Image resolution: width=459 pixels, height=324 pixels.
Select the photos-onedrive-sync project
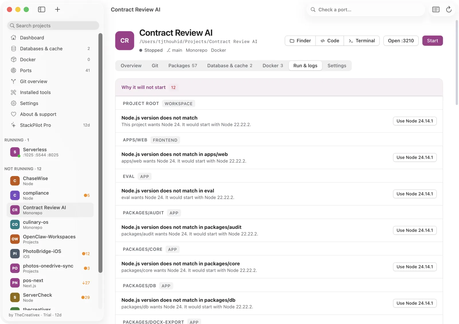(x=50, y=268)
